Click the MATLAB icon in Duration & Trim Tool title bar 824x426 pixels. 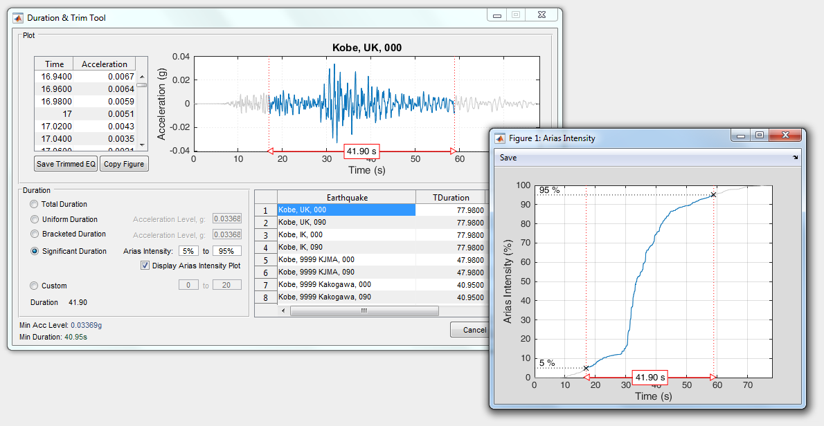point(19,17)
